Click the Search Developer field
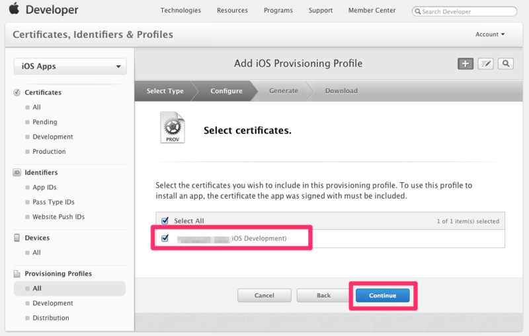529x336 pixels. [464, 11]
